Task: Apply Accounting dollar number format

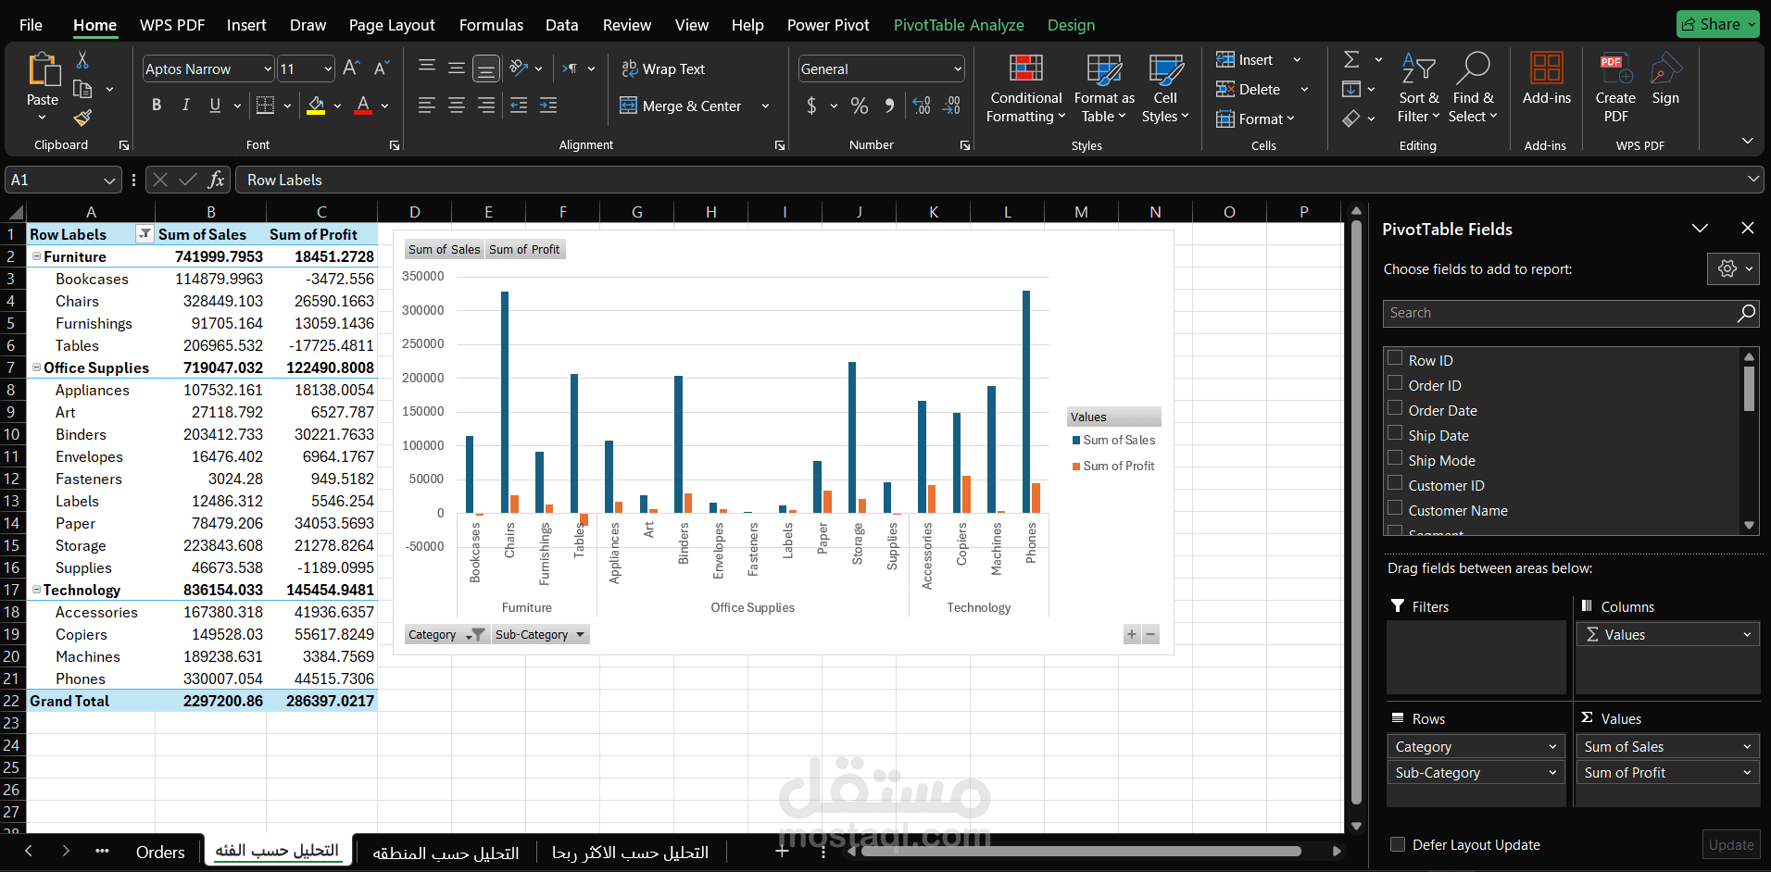Action: tap(811, 106)
